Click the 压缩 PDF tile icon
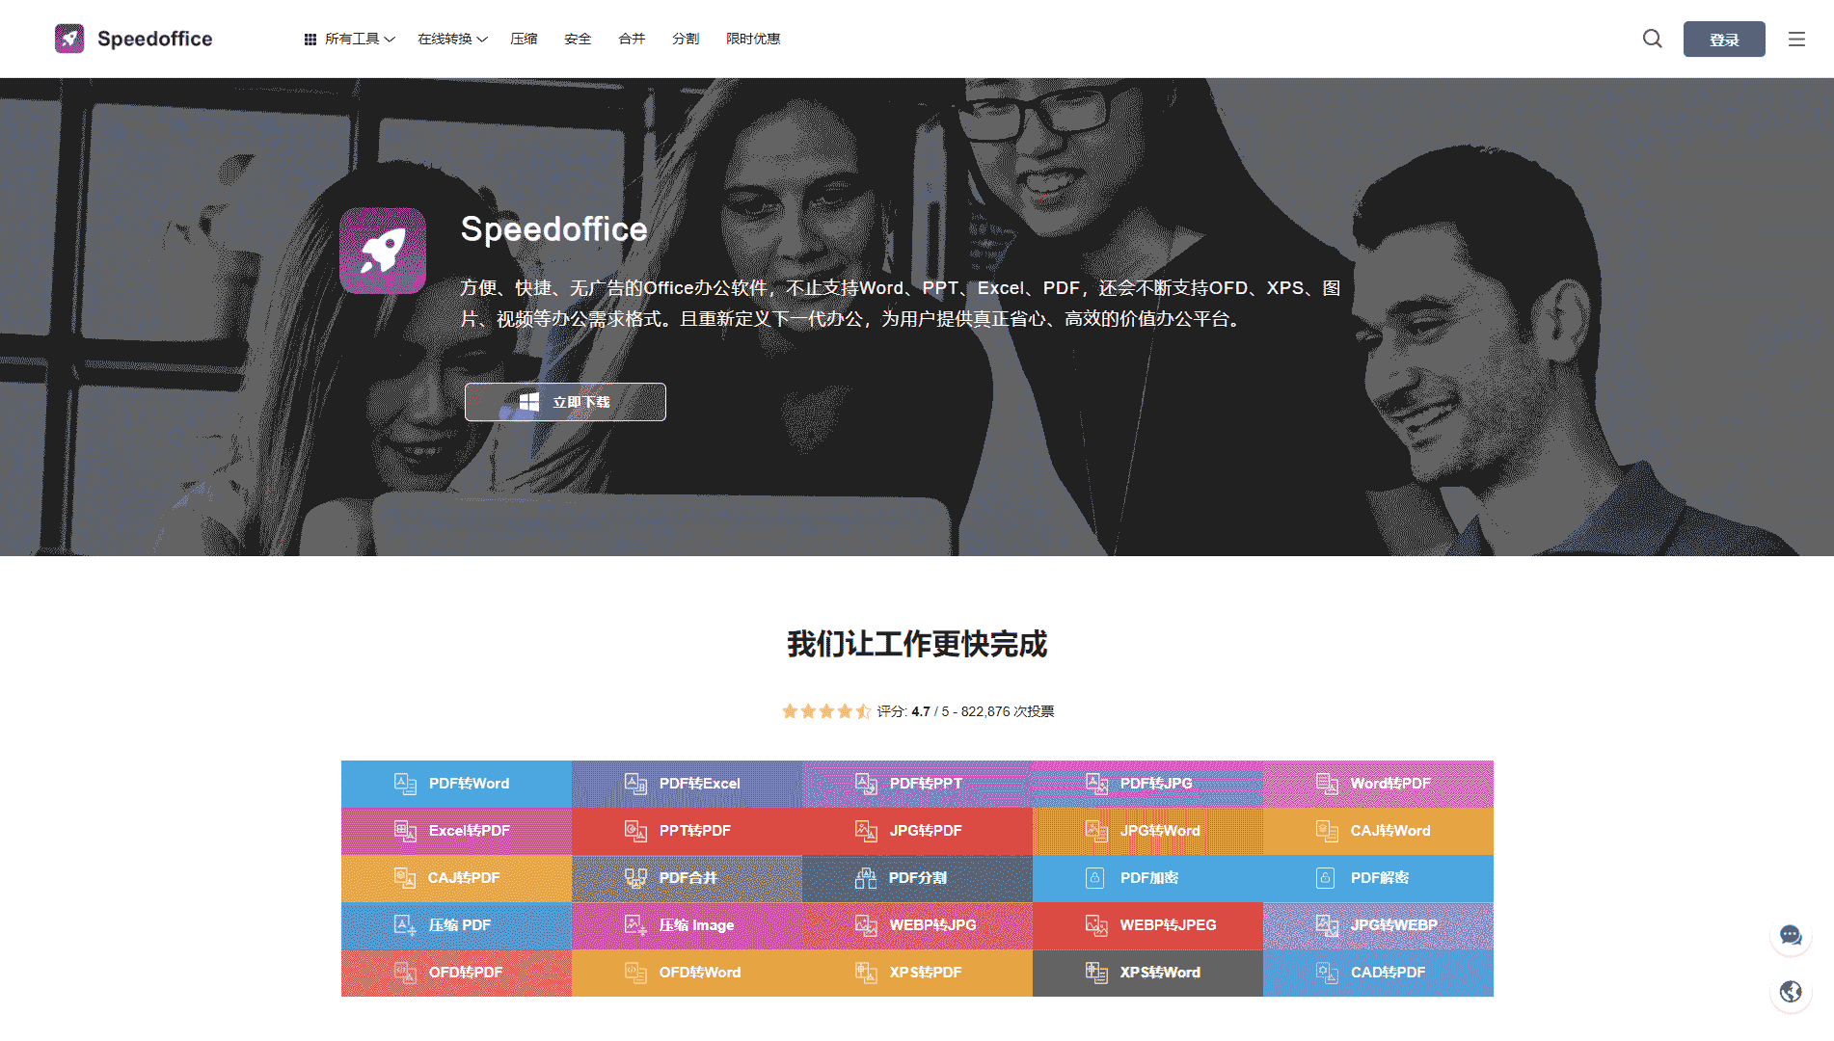Image resolution: width=1834 pixels, height=1041 pixels. point(405,925)
